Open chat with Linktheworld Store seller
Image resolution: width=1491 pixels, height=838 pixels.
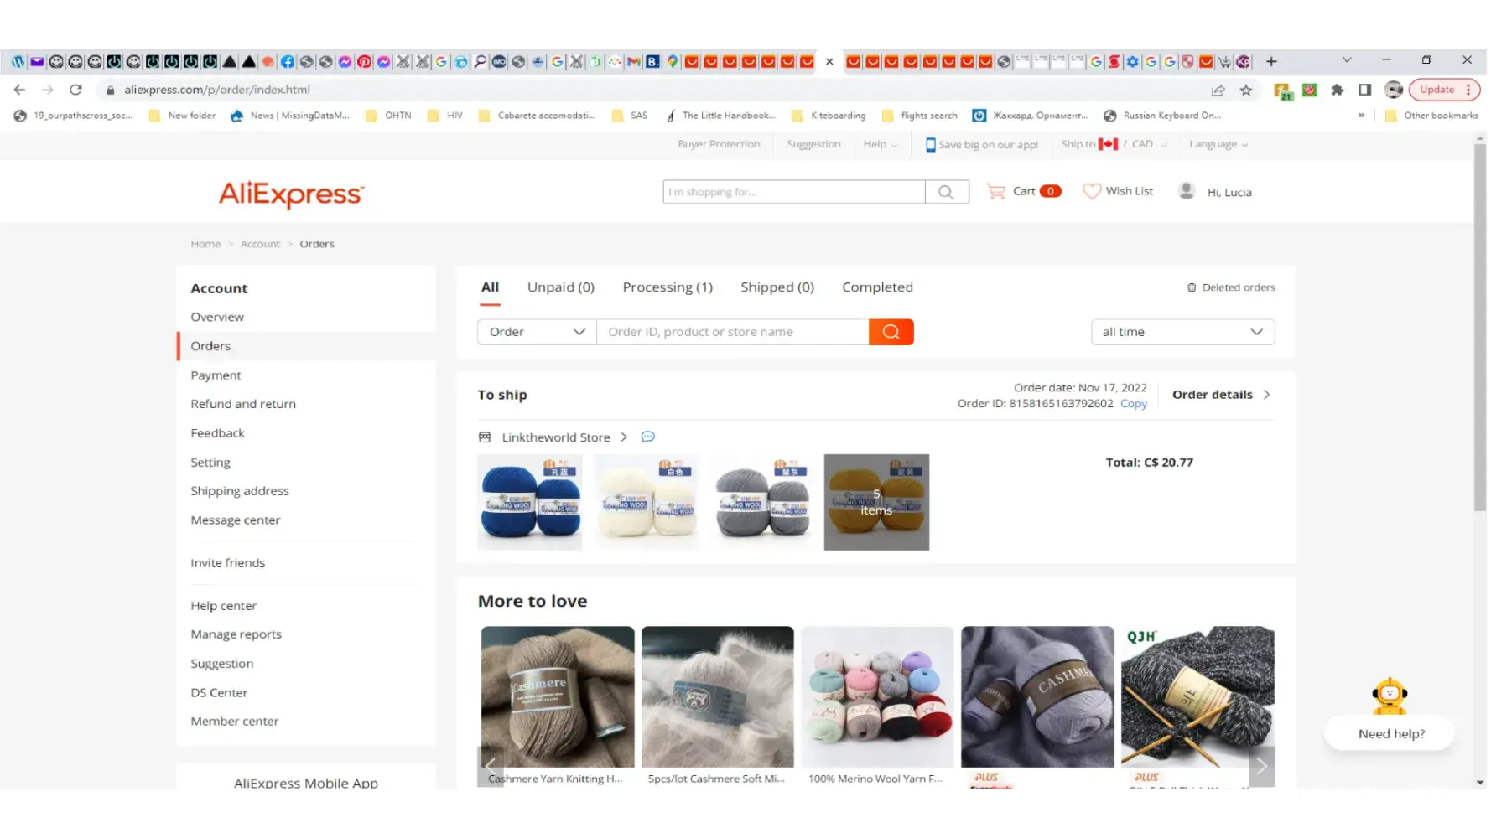click(x=647, y=437)
